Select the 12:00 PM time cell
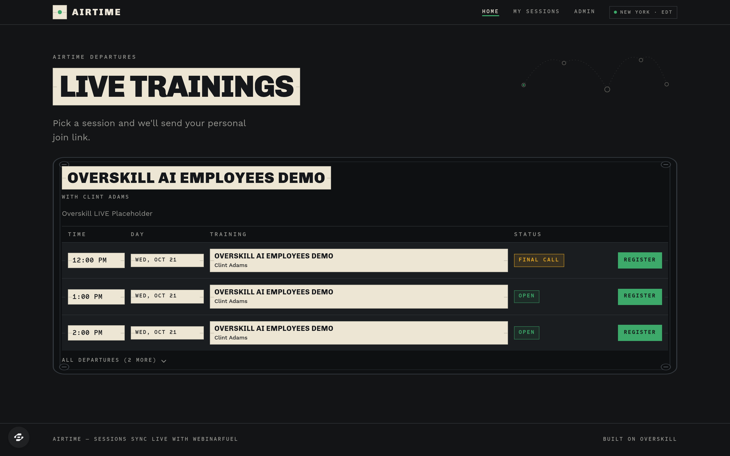The height and width of the screenshot is (456, 730). coord(96,260)
